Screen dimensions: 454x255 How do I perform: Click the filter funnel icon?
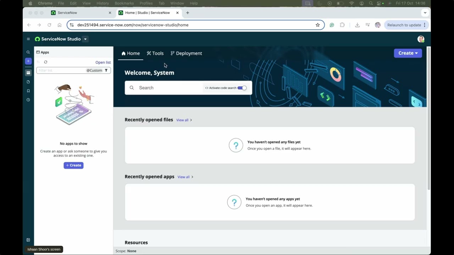[x=106, y=70]
